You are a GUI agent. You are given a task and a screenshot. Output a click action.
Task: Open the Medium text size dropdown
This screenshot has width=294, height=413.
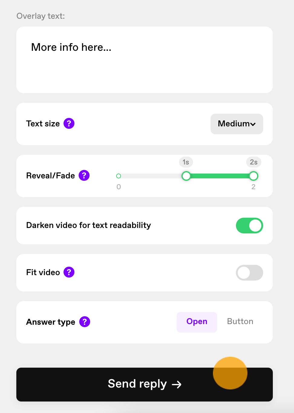click(x=237, y=124)
